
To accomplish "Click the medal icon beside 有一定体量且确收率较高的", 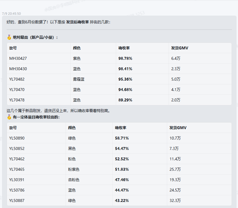I will coord(9,117).
